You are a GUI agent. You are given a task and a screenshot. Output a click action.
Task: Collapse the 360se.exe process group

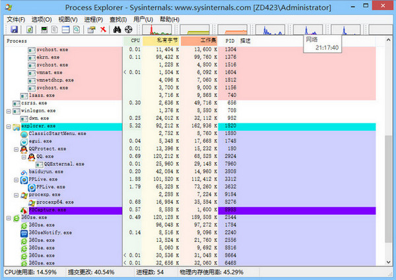(x=8, y=217)
